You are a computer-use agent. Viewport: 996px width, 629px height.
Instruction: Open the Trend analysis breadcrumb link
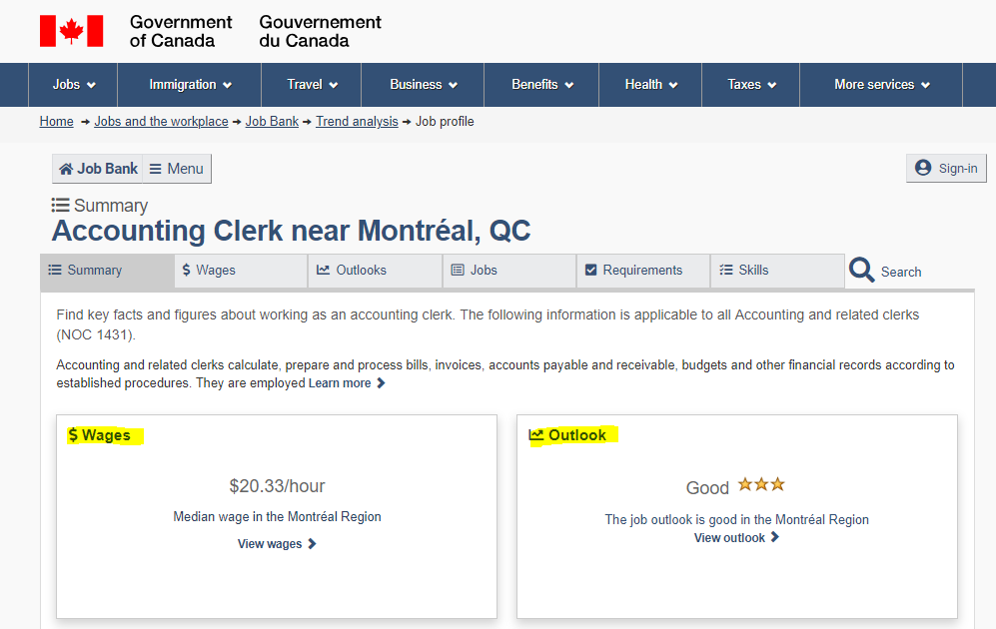click(x=357, y=121)
